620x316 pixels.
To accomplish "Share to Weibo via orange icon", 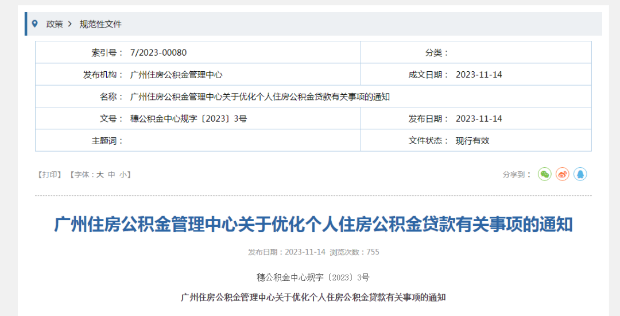I will click(x=562, y=174).
